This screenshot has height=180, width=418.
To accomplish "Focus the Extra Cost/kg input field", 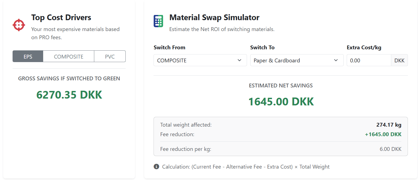I will click(x=369, y=60).
